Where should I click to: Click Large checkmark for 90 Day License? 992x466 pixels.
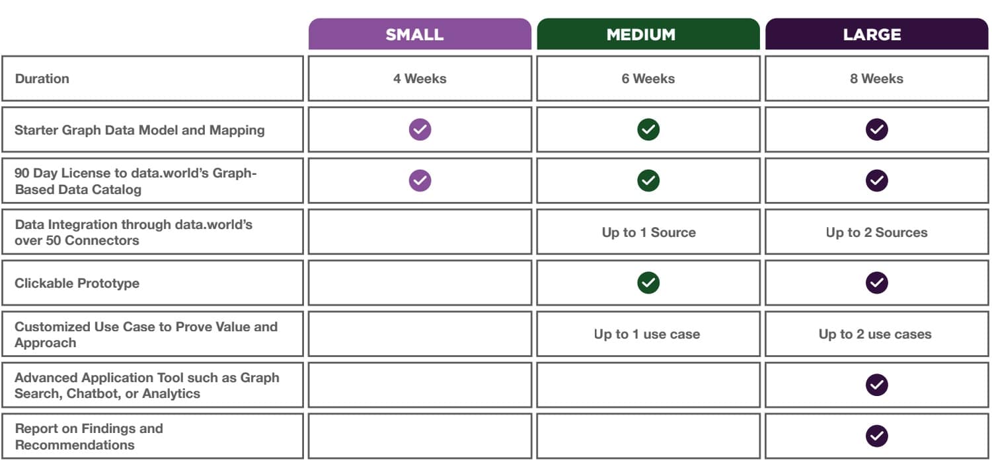[x=876, y=180]
